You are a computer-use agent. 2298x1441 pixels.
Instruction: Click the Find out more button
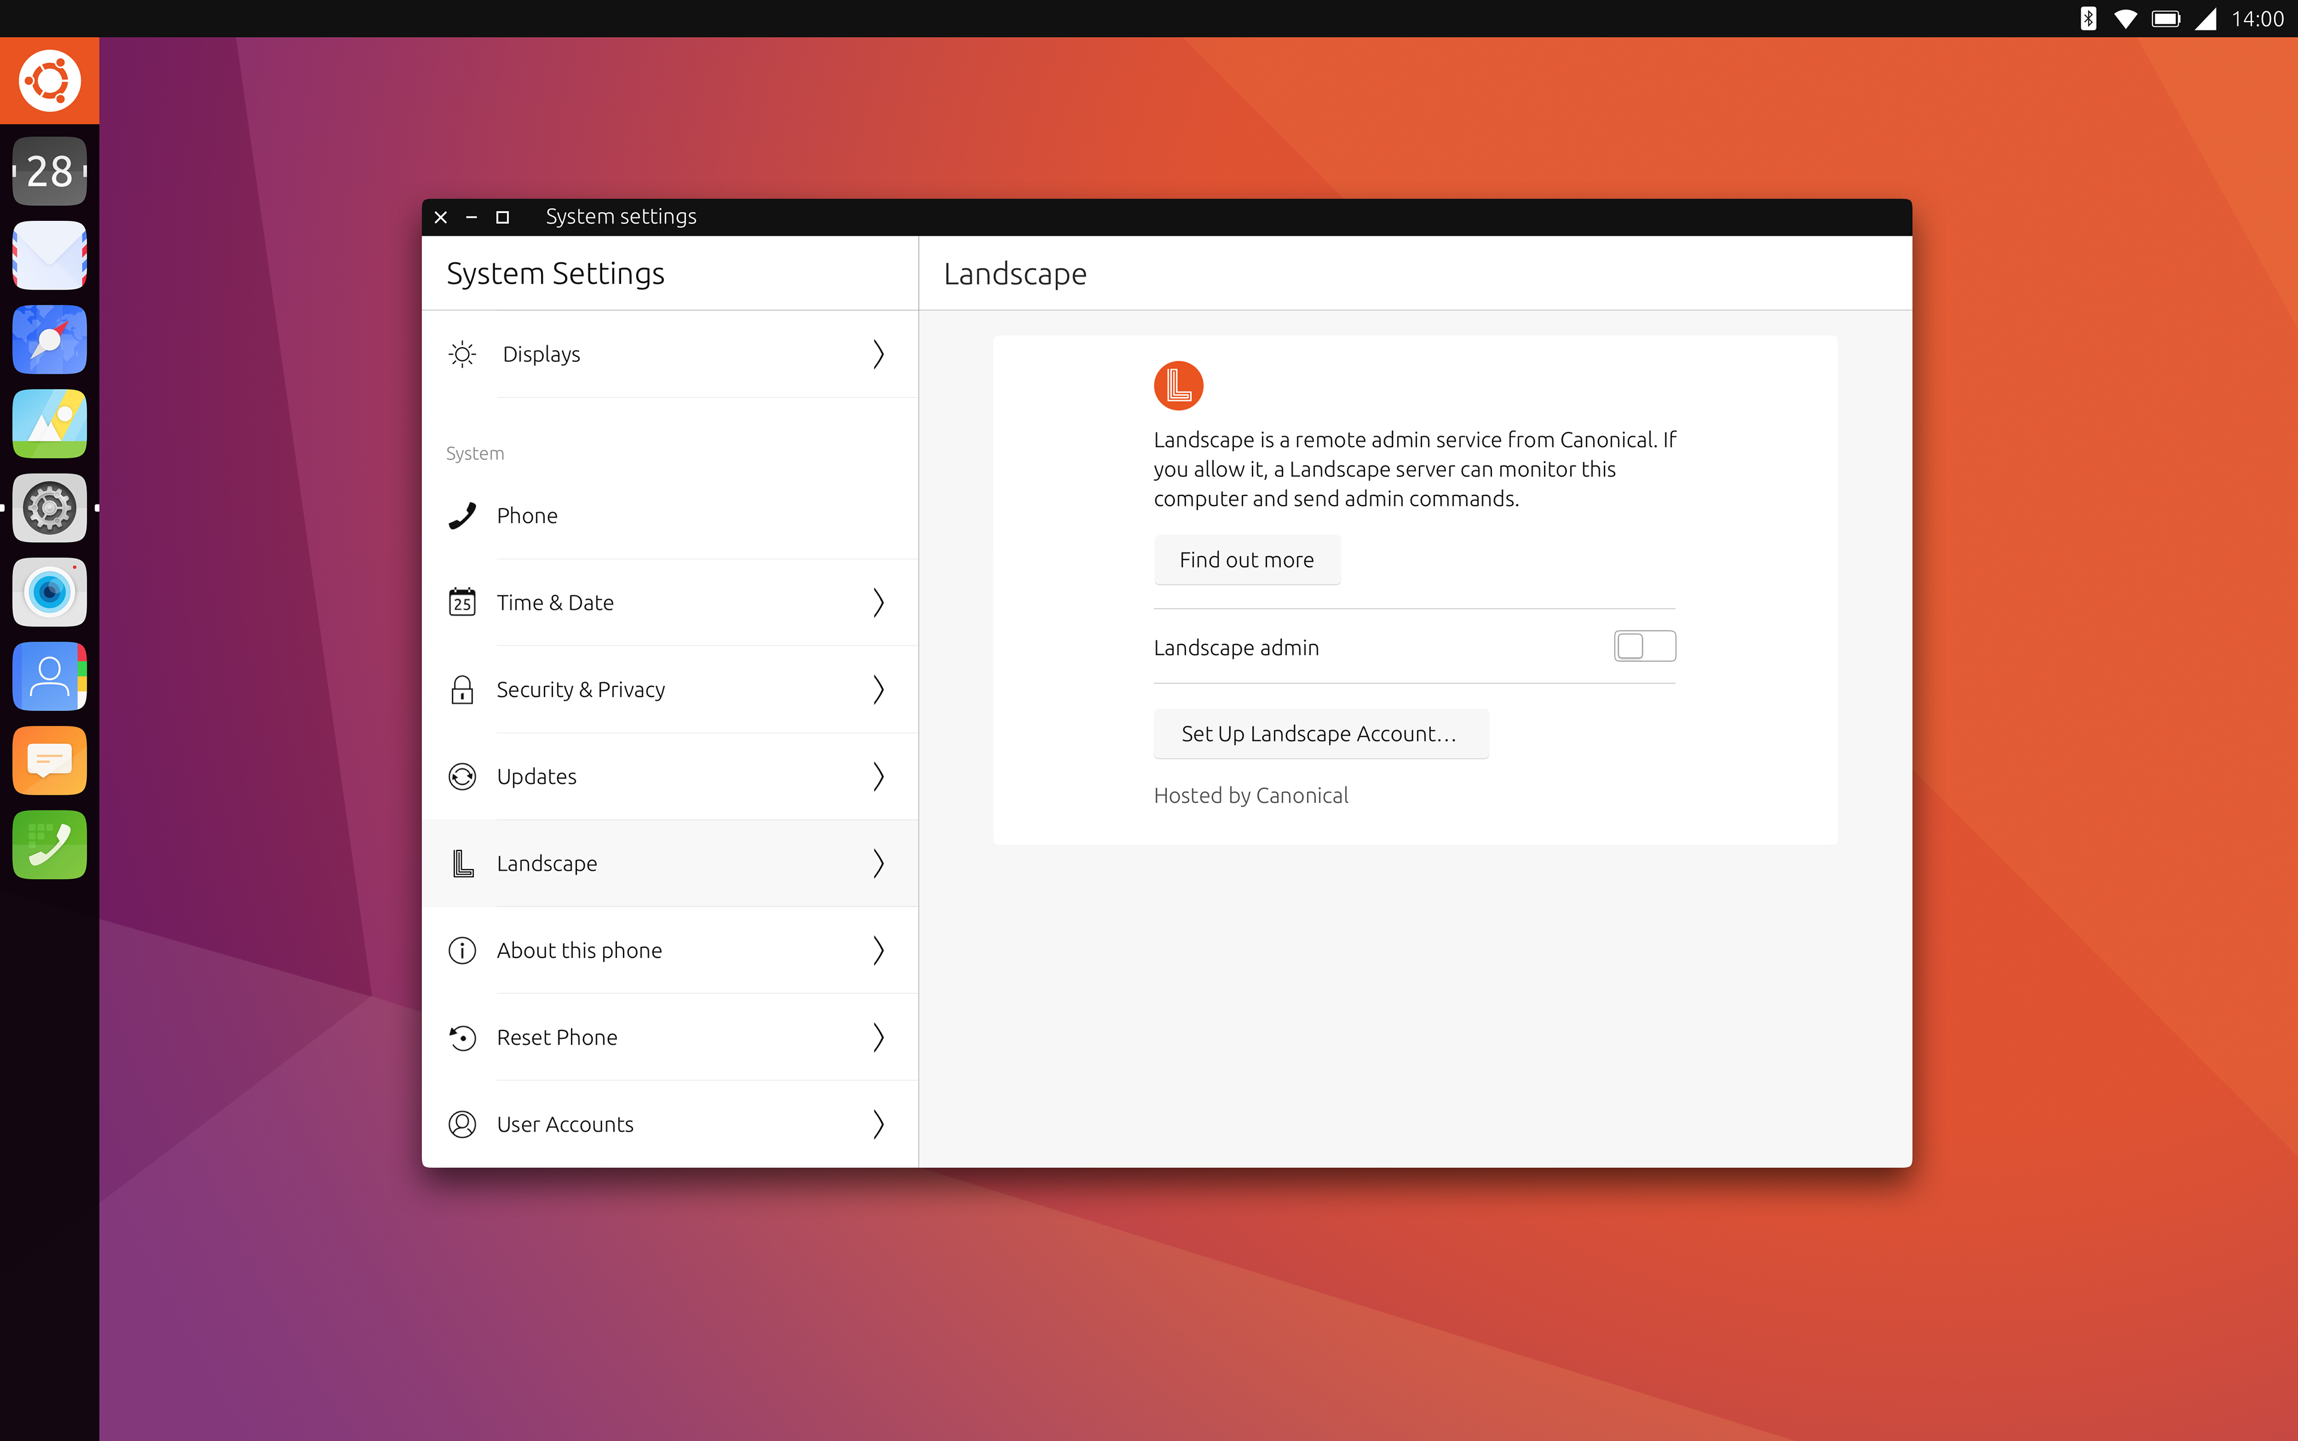coord(1247,560)
